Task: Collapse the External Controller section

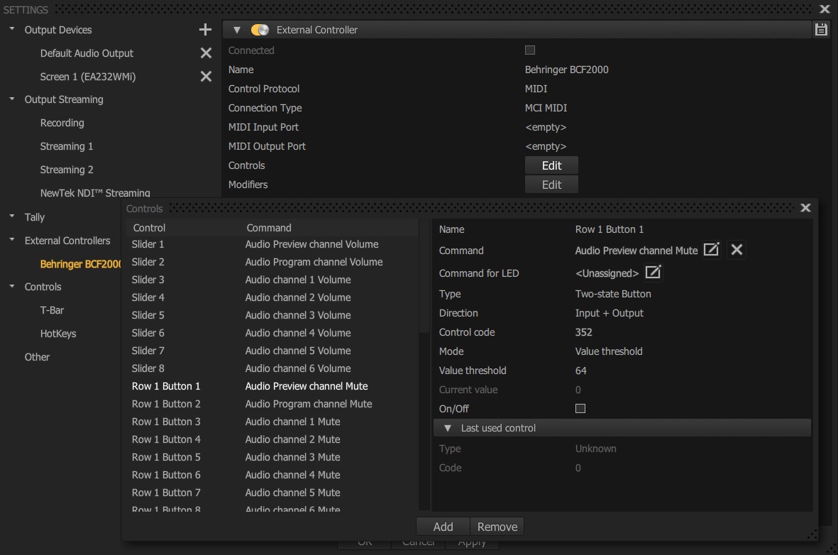Action: [x=237, y=30]
